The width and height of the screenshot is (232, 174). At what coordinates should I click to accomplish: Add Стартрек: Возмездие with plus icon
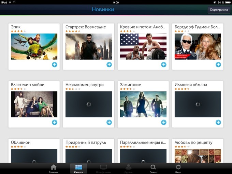coord(109,64)
